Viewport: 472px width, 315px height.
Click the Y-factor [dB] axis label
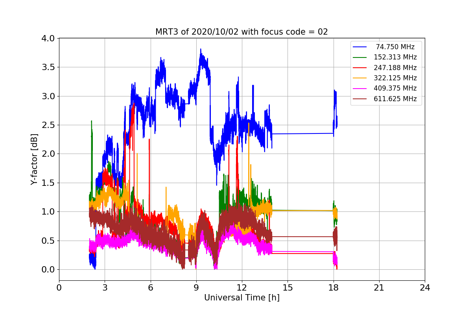(x=35, y=159)
